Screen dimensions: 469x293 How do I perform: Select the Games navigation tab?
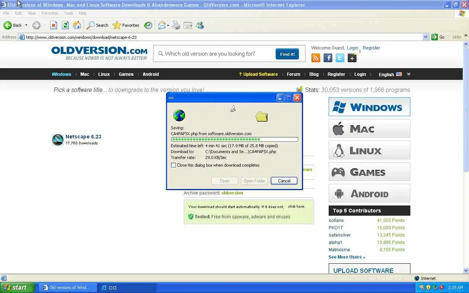(126, 74)
